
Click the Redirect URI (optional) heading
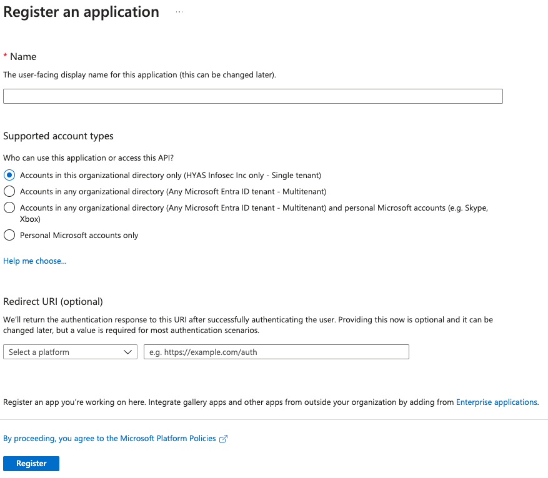[x=53, y=302]
